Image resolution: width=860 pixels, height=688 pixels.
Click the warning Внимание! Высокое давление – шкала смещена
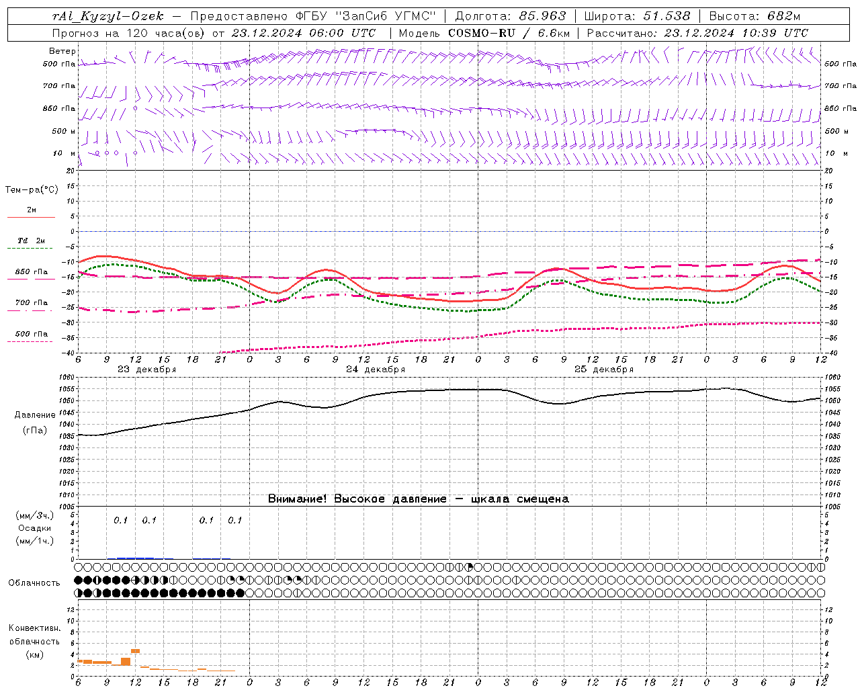click(x=419, y=499)
